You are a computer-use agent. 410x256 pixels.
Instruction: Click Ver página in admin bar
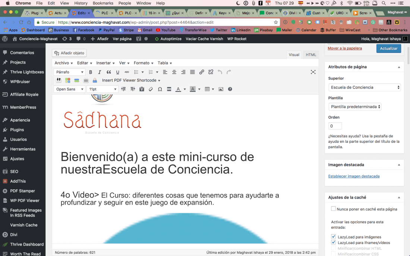pyautogui.click(x=122, y=39)
